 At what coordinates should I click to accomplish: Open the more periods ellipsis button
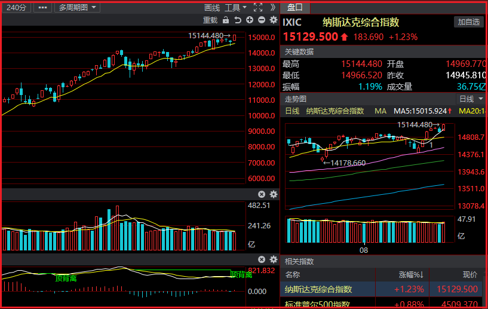tap(42, 7)
